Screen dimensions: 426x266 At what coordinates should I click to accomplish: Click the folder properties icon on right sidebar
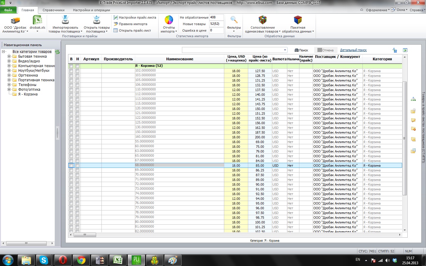(x=413, y=151)
